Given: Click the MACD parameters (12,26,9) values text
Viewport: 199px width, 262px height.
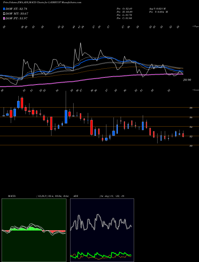Looking at the screenshot, I should (53, 196).
